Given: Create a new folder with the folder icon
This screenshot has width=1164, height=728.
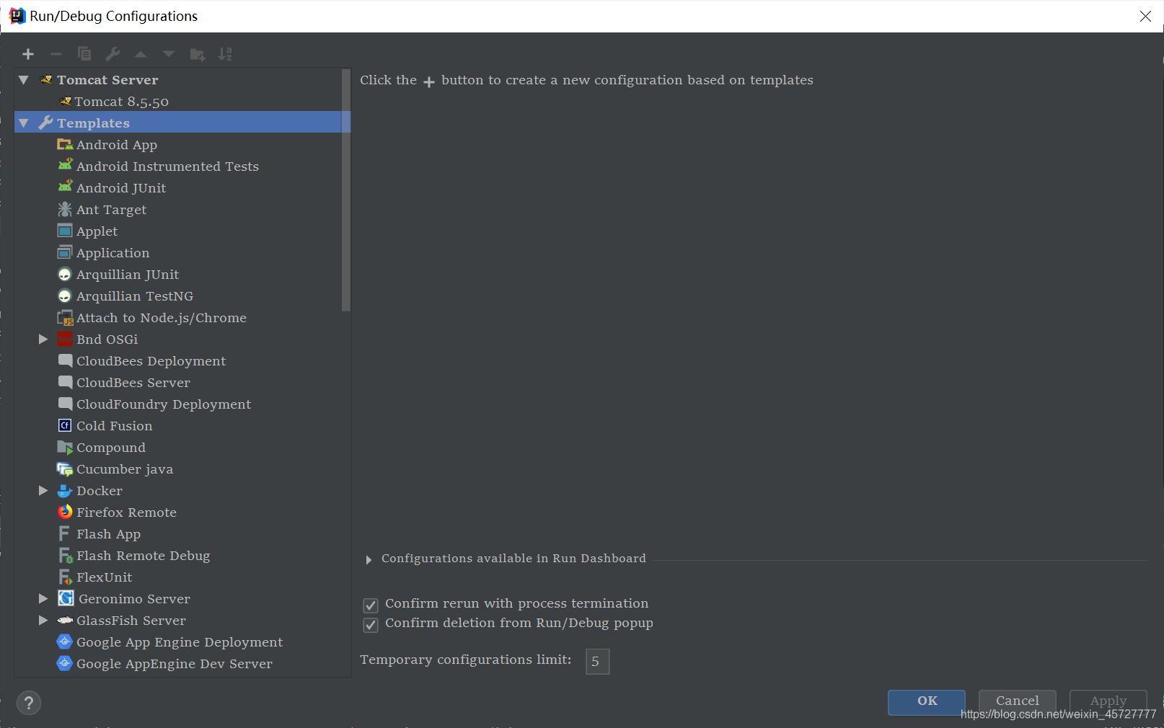Looking at the screenshot, I should click(197, 54).
